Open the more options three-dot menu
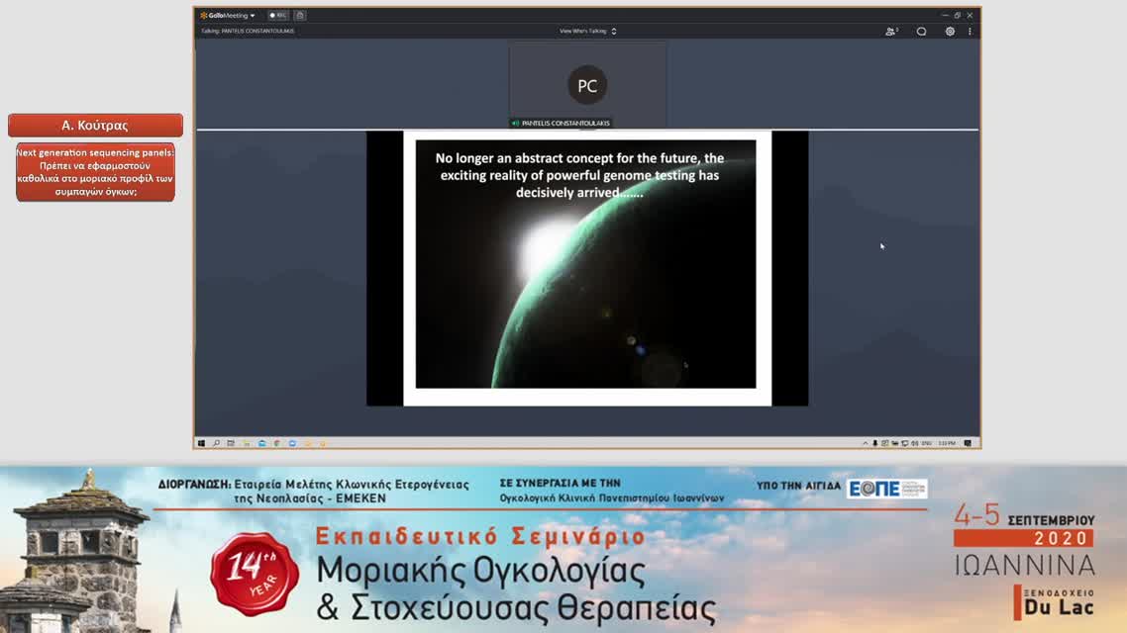This screenshot has width=1127, height=633. coord(970,32)
